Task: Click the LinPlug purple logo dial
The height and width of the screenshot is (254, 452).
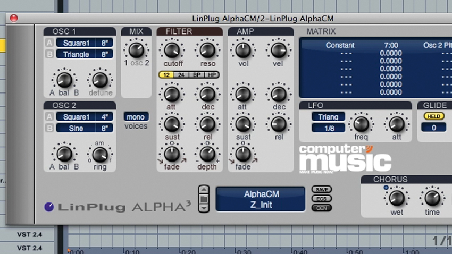Action: [x=49, y=207]
